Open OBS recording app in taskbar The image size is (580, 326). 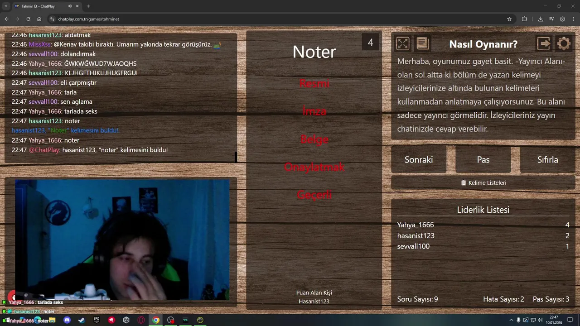[x=170, y=320]
